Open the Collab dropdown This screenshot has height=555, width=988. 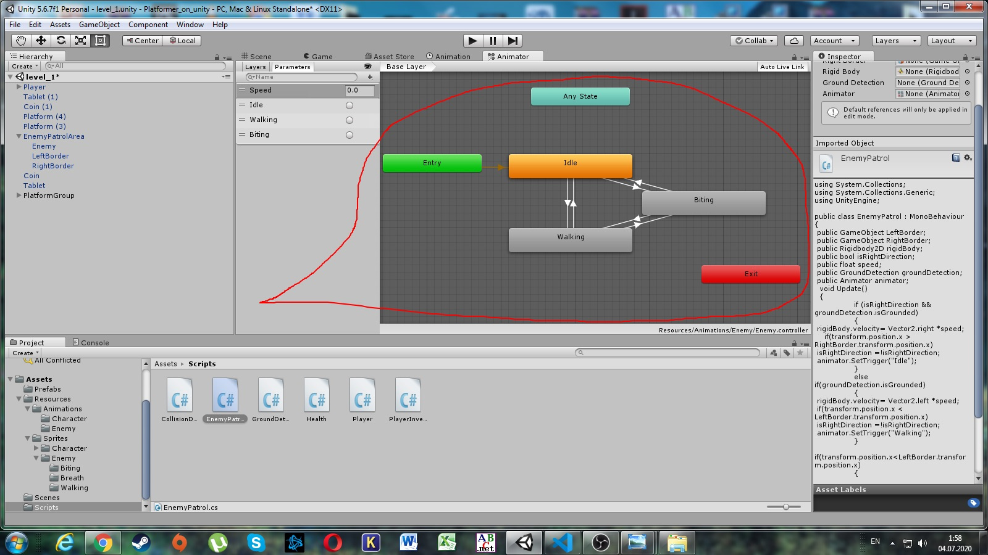pyautogui.click(x=754, y=41)
